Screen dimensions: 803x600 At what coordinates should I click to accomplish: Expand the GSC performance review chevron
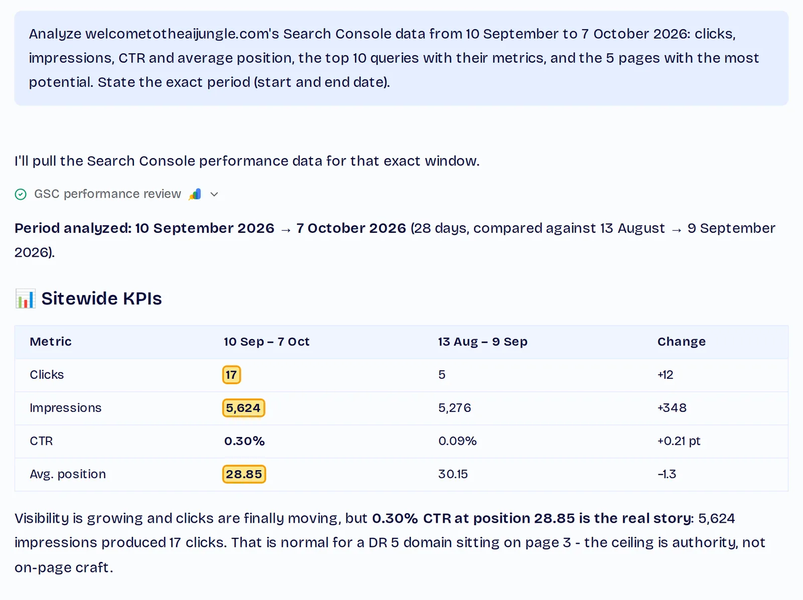(214, 194)
